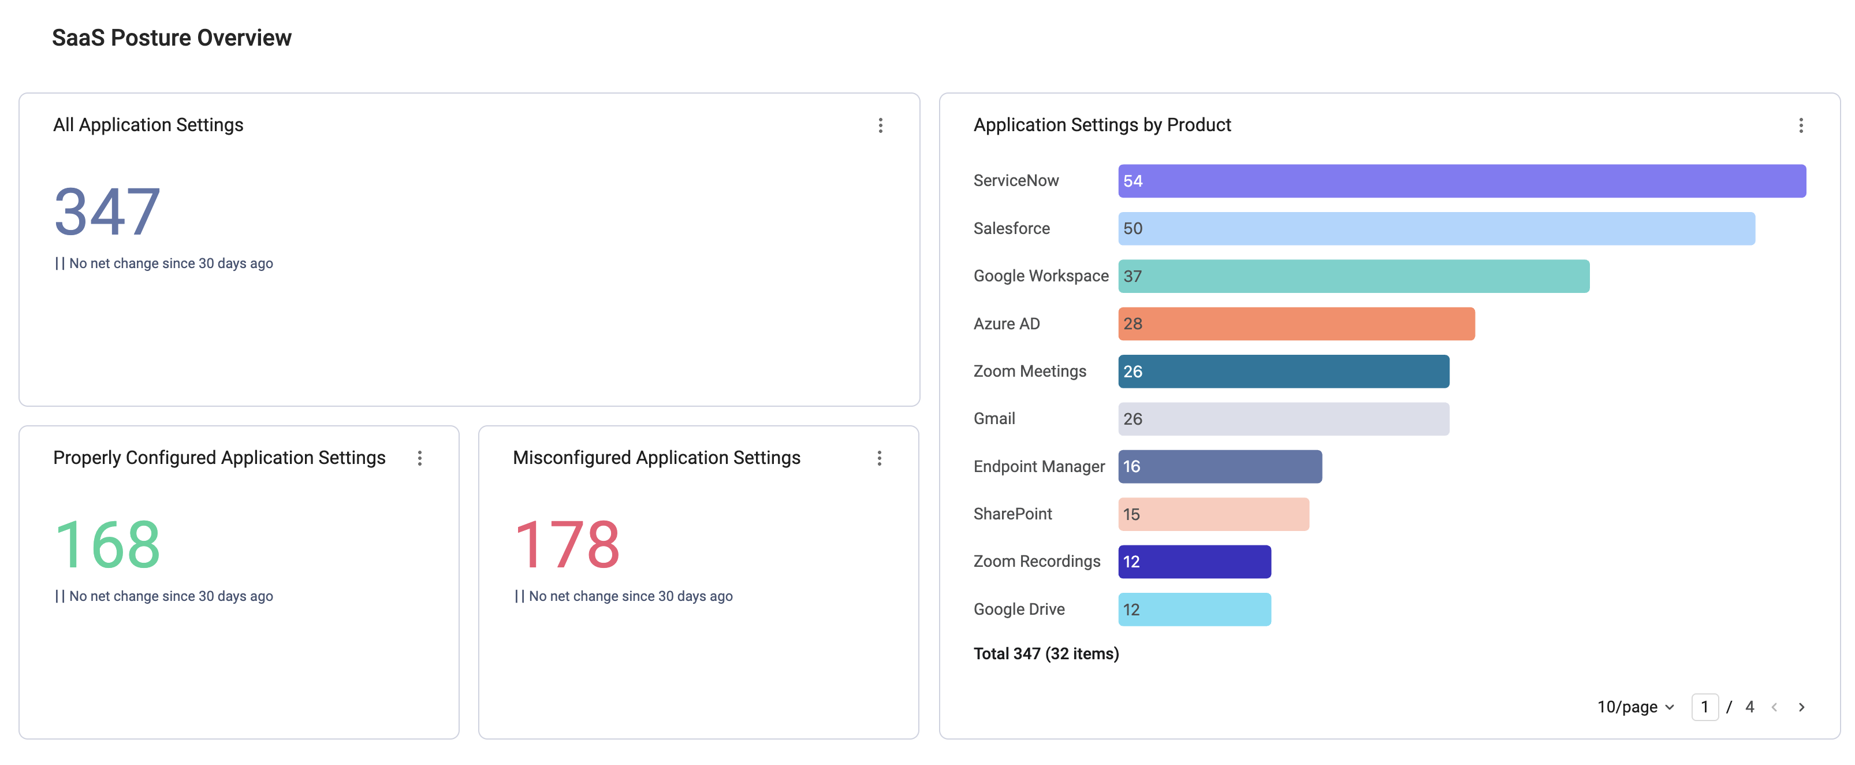The width and height of the screenshot is (1855, 765).
Task: Click the 'Total 347 (32 items)' summary text
Action: pyautogui.click(x=1046, y=653)
